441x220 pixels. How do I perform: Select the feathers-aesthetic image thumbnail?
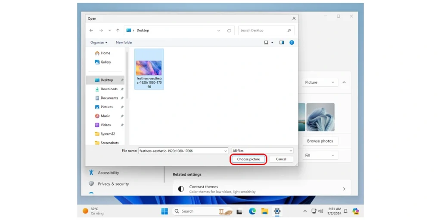(x=149, y=68)
